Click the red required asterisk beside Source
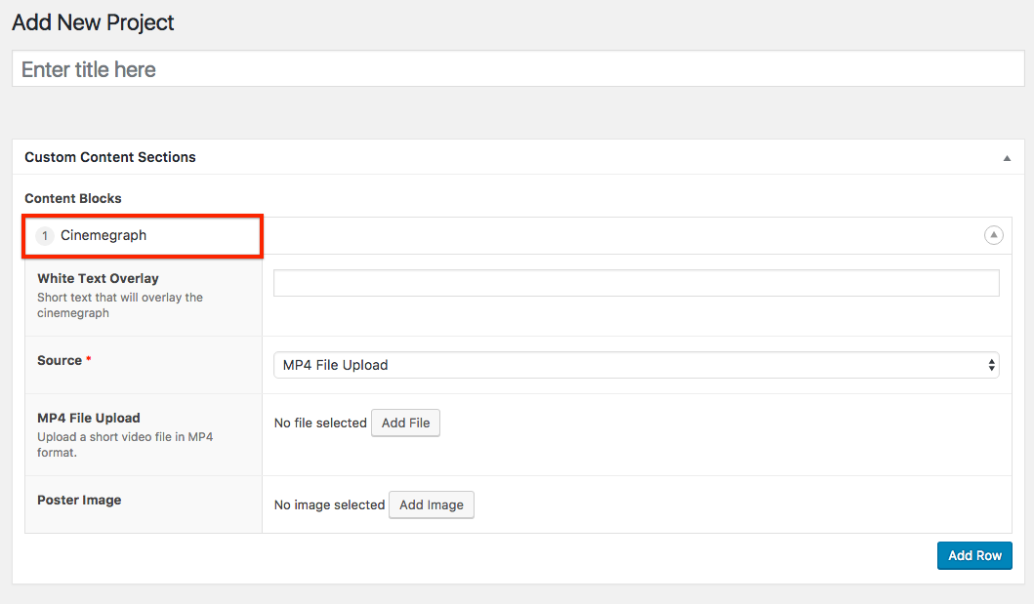The height and width of the screenshot is (604, 1034). [x=89, y=361]
